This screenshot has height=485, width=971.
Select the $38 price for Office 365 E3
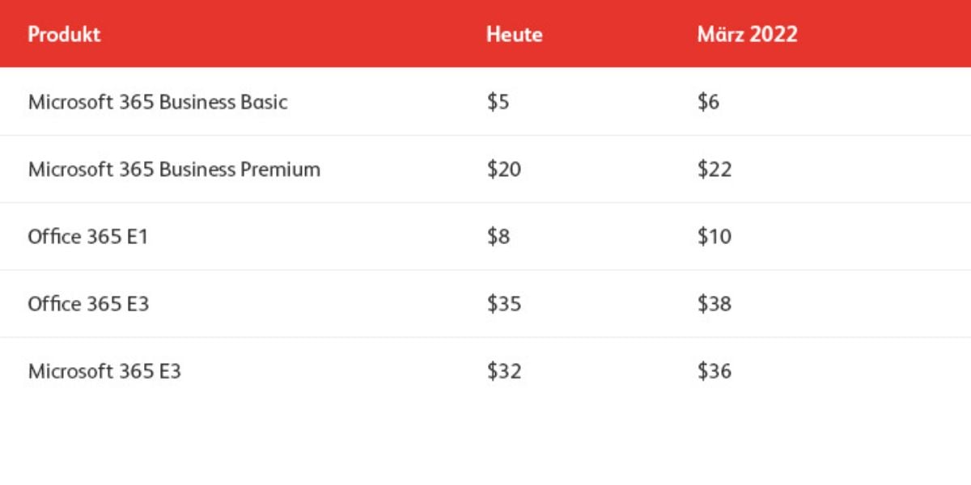[714, 304]
